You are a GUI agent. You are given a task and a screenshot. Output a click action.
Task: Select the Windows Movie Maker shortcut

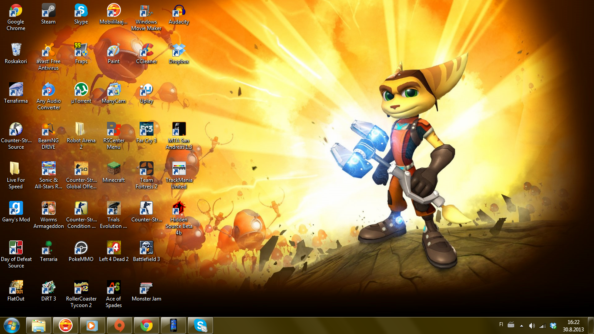point(147,17)
